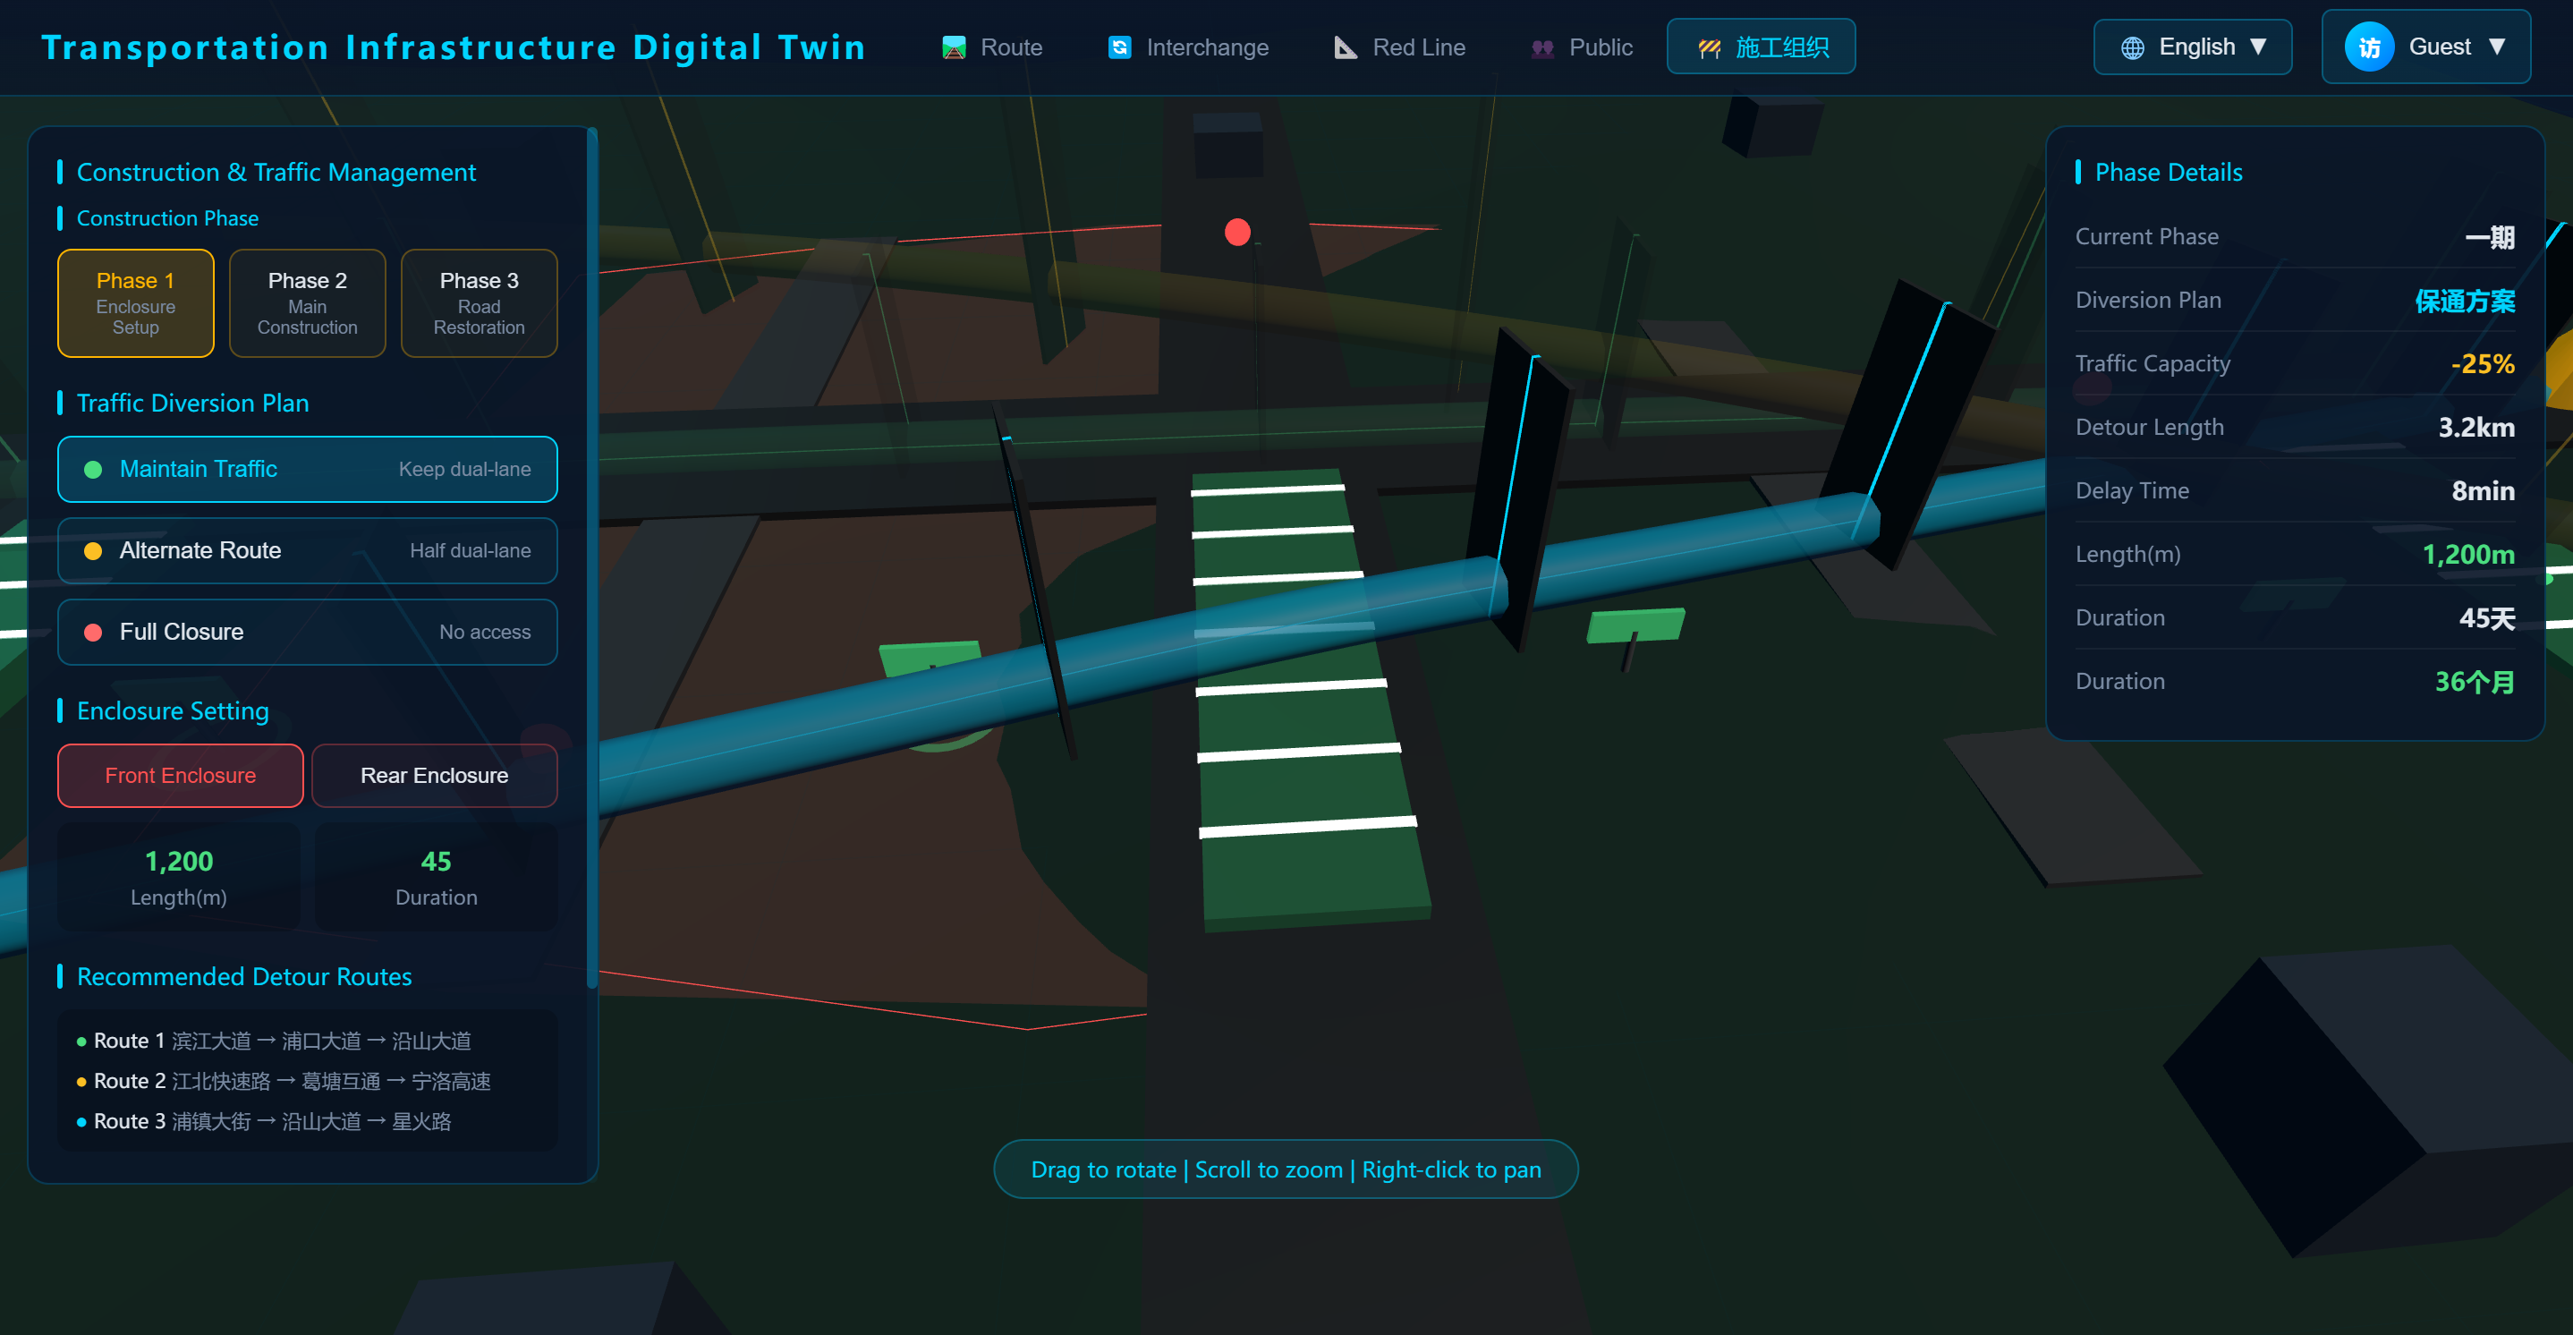Switch to Phase 3 Road Restoration
This screenshot has width=2573, height=1335.
[x=479, y=302]
